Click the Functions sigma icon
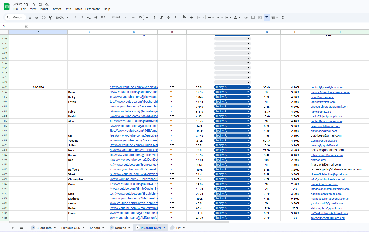369x232 pixels. (283, 18)
